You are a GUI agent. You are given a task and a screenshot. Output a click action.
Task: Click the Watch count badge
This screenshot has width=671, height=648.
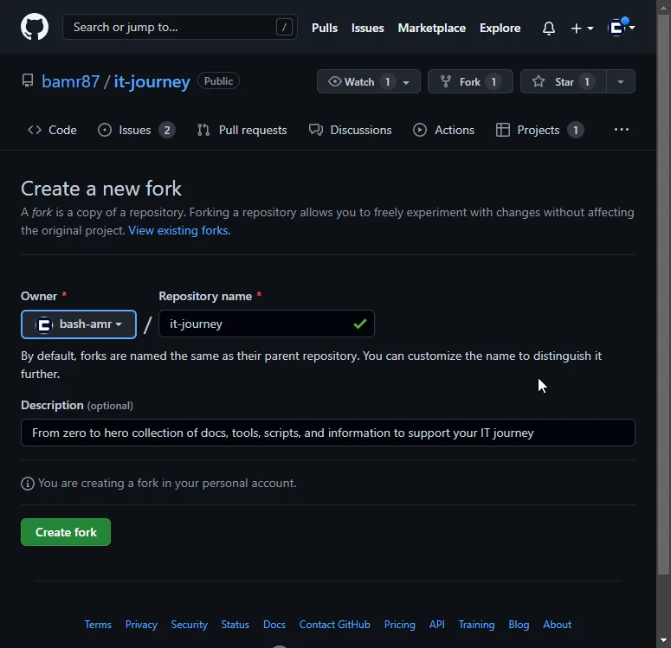387,81
